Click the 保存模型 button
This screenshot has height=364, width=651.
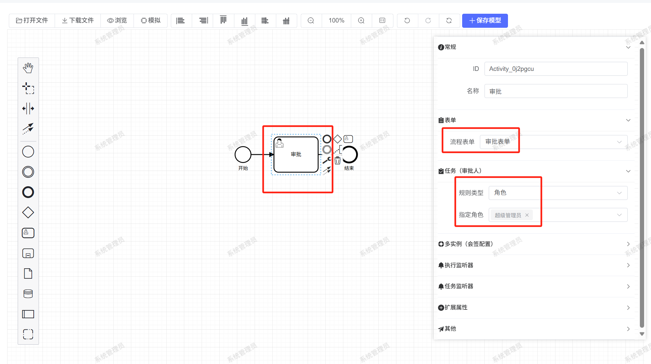[485, 21]
